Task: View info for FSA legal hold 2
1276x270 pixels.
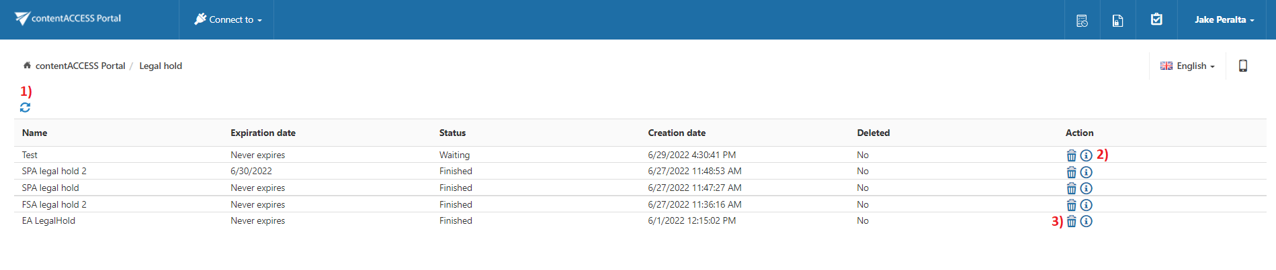Action: click(x=1086, y=205)
